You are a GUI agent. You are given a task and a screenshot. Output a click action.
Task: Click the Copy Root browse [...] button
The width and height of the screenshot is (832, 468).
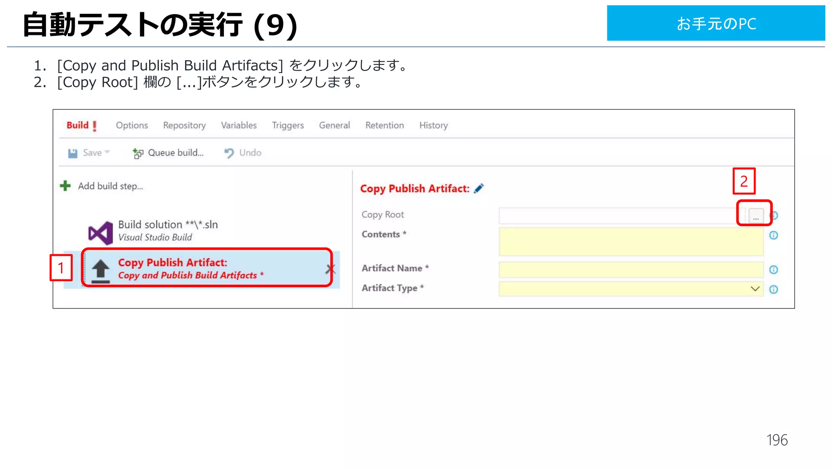click(x=756, y=216)
